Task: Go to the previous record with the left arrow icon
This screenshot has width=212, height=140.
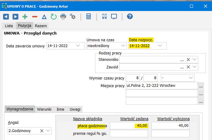Action: [x=6, y=17]
